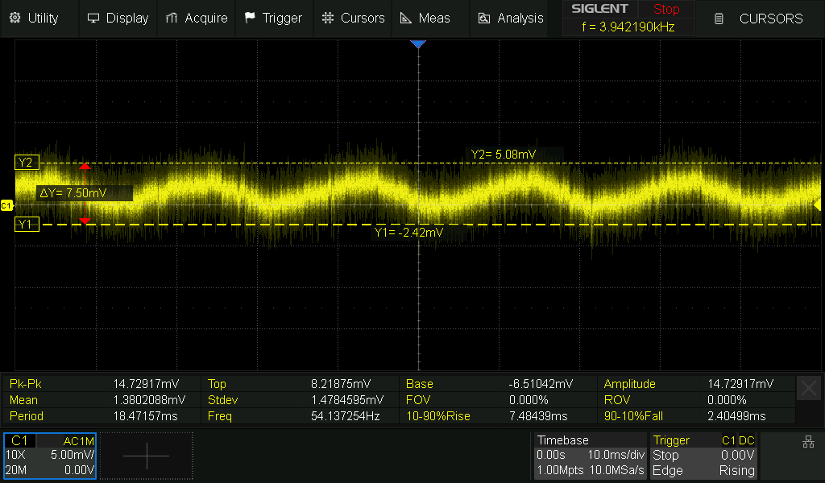Click the Acquire menu waveform icon
The height and width of the screenshot is (483, 825).
click(x=171, y=18)
